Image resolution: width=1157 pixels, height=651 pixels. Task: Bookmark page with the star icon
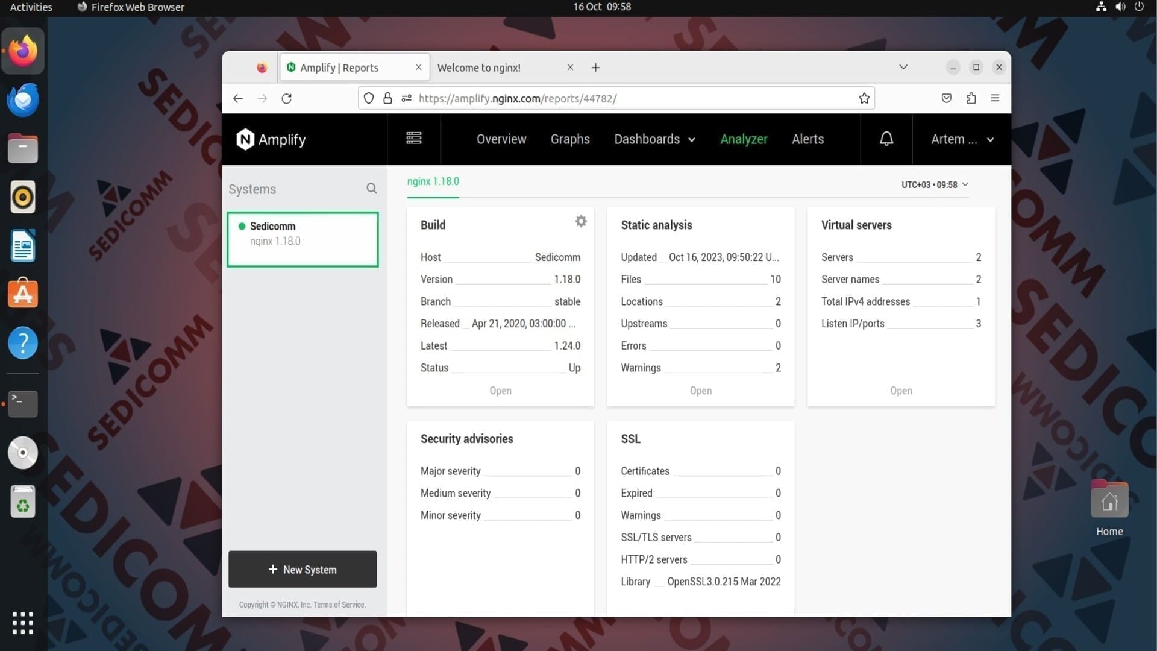(x=864, y=98)
